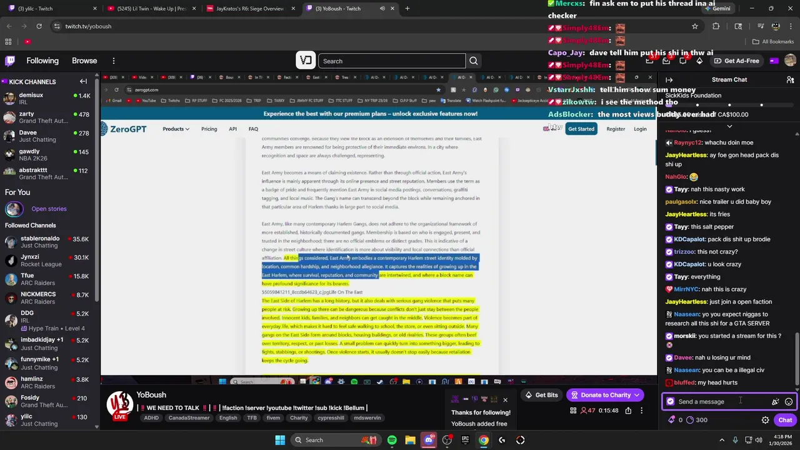This screenshot has height=450, width=800.
Task: Click the Twitch logo home icon
Action: pos(10,61)
